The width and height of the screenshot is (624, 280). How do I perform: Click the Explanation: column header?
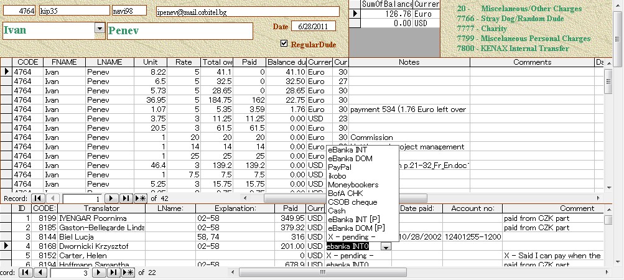235,208
